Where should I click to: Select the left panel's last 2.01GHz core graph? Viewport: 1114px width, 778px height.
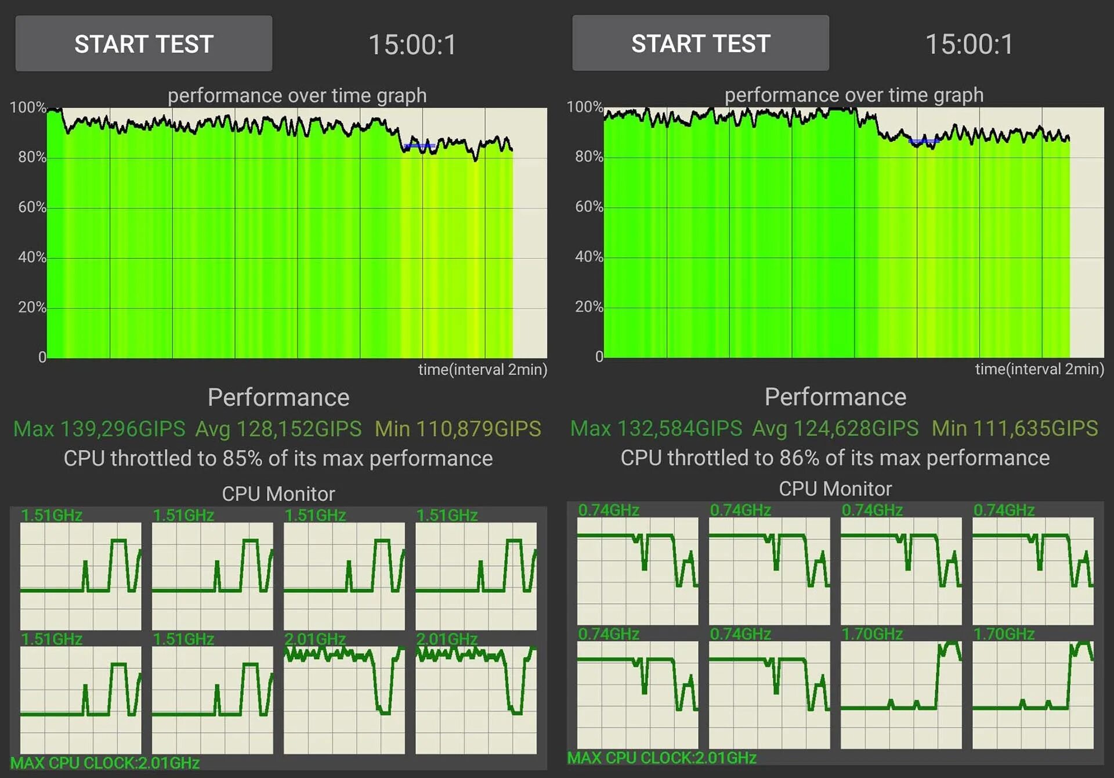point(476,699)
